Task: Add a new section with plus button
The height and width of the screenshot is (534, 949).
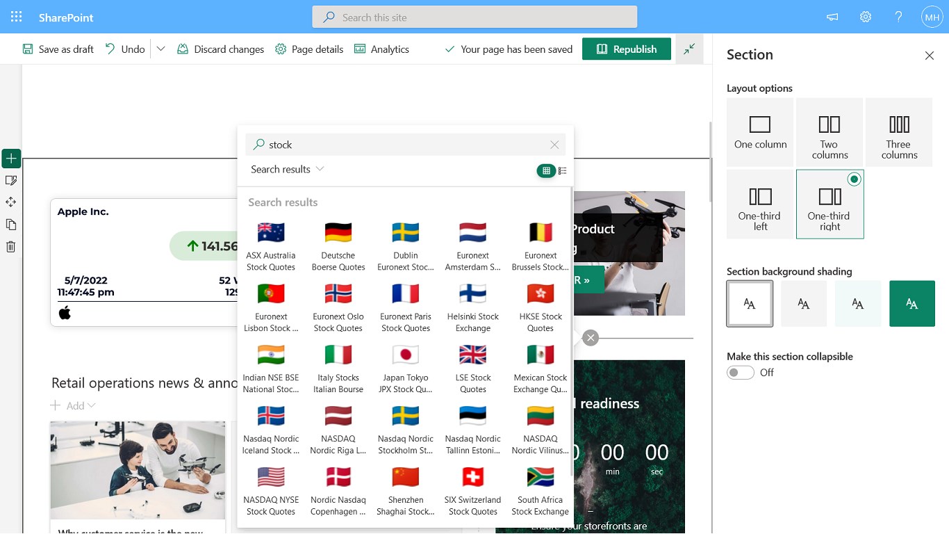Action: [11, 159]
